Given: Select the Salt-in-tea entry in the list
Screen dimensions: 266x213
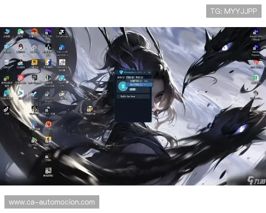Looking at the screenshot, I should [133, 96].
